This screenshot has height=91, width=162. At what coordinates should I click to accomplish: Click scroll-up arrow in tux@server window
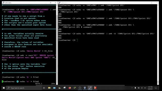click(x=158, y=5)
